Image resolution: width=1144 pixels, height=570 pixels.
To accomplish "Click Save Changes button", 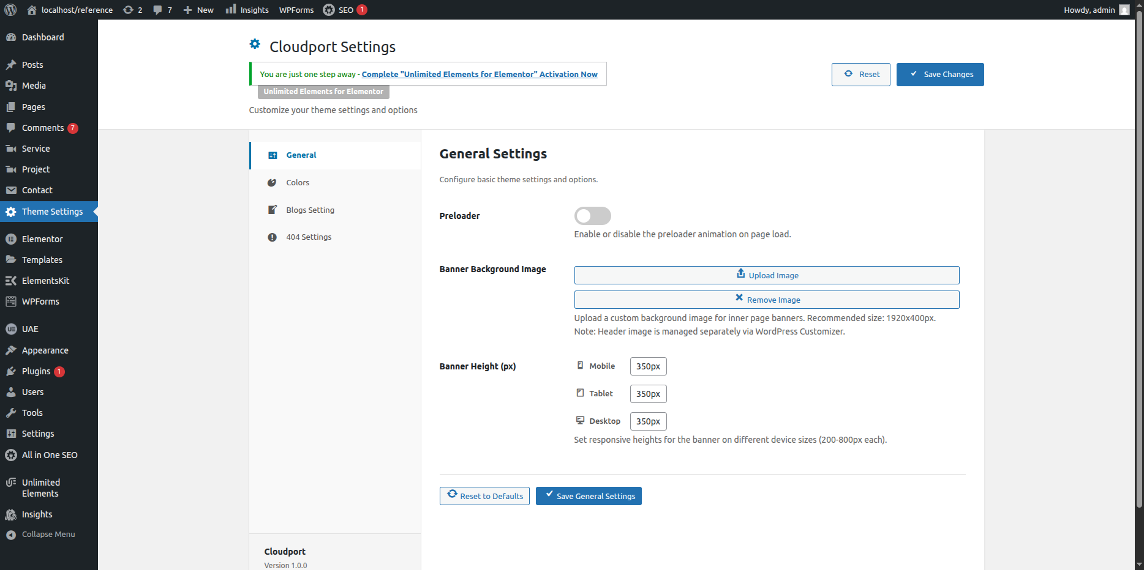I will point(940,75).
